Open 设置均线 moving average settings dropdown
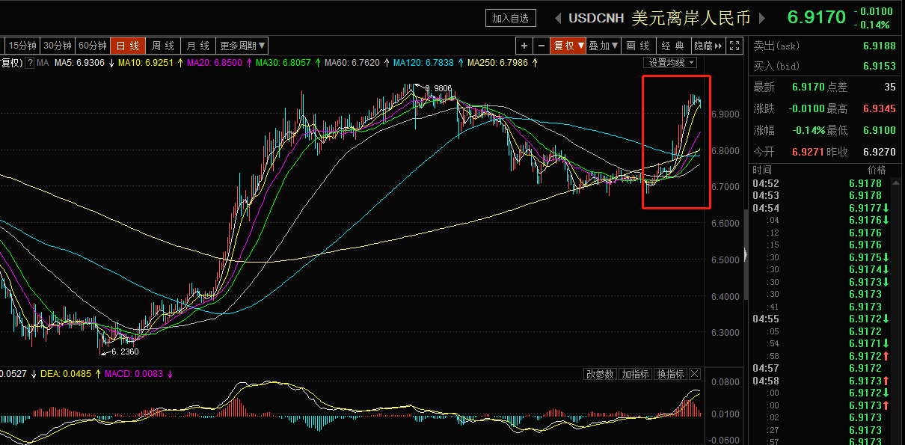The image size is (905, 445). point(671,63)
